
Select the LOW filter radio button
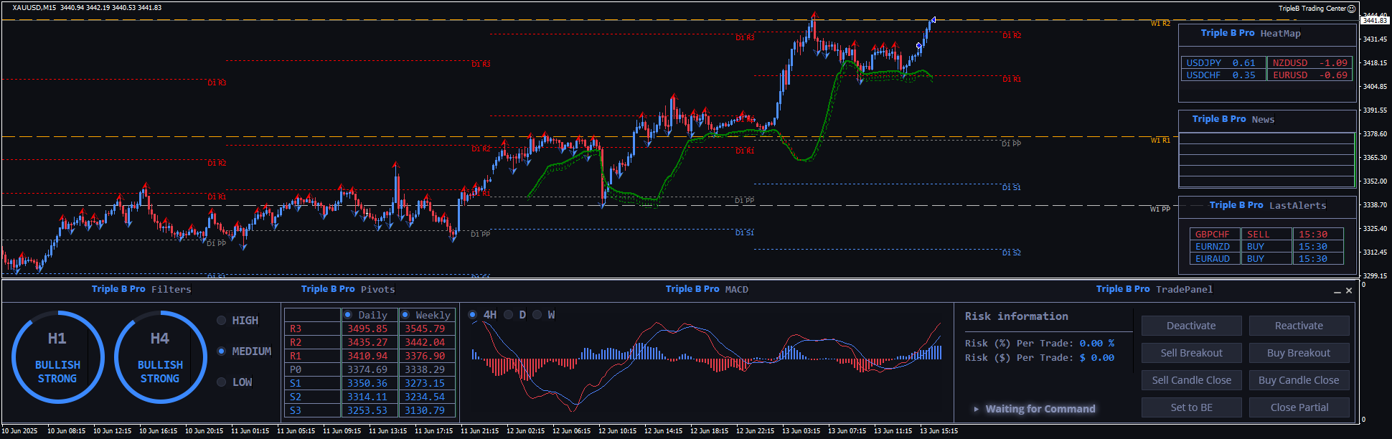pos(222,382)
